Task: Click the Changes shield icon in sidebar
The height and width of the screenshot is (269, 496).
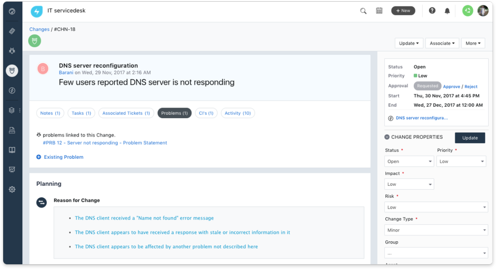Action: (x=12, y=70)
